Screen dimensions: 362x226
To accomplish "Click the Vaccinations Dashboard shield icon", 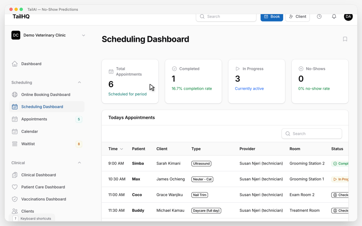I will [15, 199].
